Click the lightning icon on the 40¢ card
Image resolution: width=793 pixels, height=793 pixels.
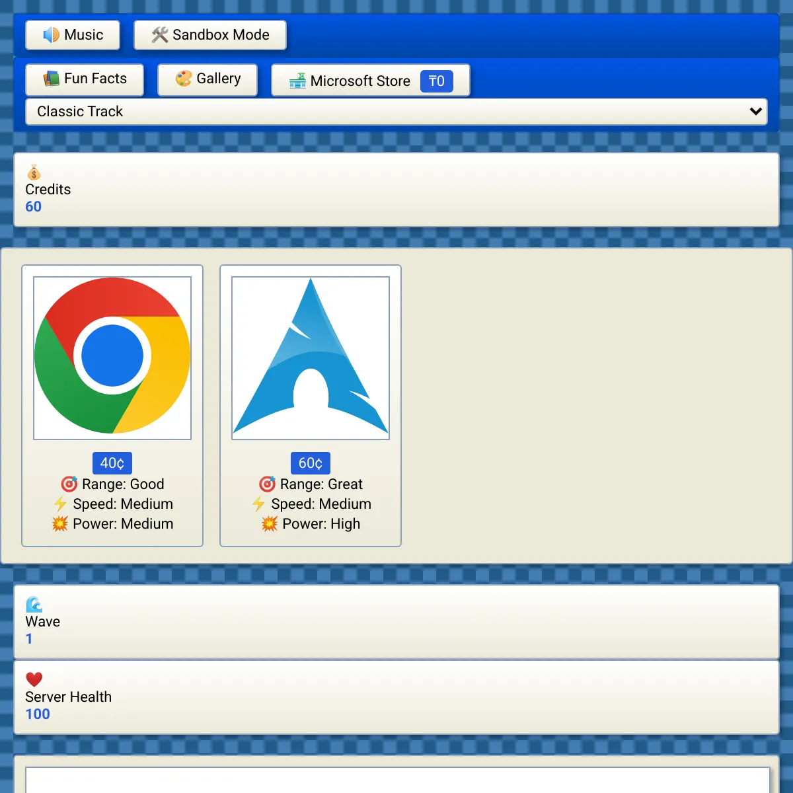[x=60, y=504]
